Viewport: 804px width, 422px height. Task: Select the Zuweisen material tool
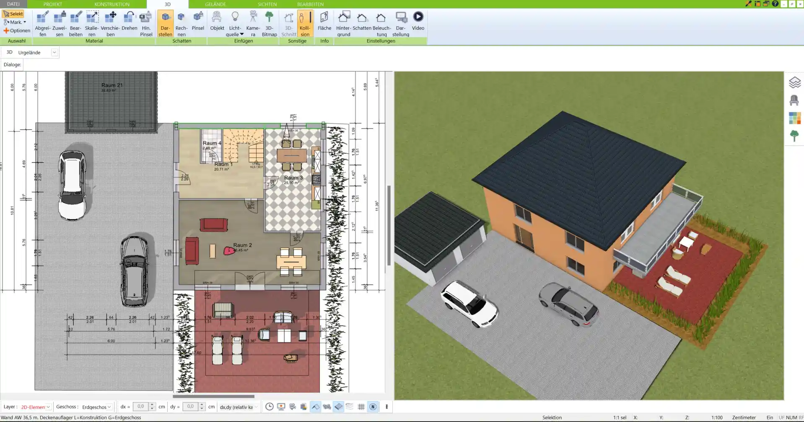60,24
